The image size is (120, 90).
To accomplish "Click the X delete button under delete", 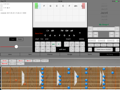I will (82, 44).
